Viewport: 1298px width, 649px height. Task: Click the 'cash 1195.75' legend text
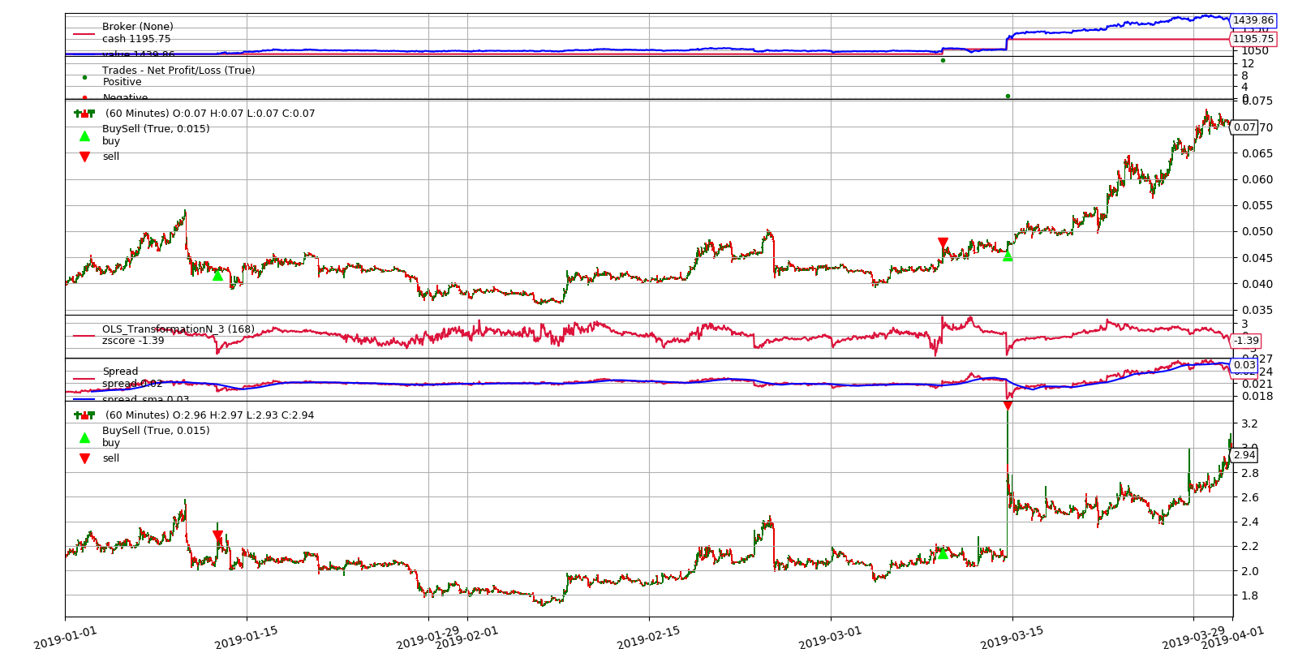136,39
